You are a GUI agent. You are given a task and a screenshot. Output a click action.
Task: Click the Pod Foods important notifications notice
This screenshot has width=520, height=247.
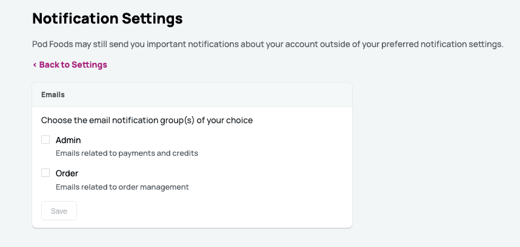[267, 45]
